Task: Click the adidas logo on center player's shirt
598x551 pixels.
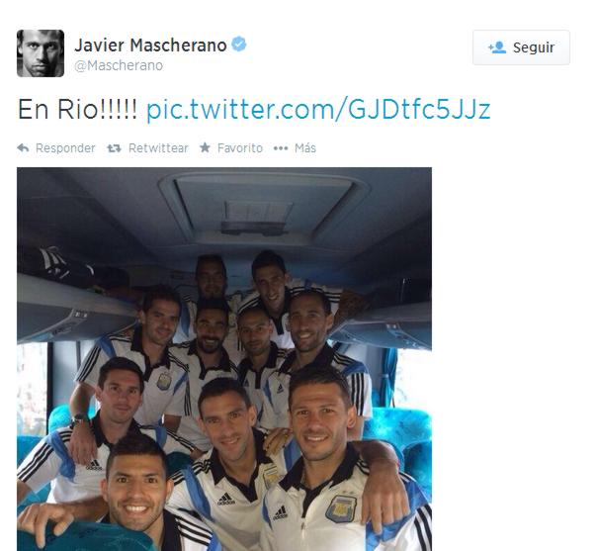Action: (226, 500)
